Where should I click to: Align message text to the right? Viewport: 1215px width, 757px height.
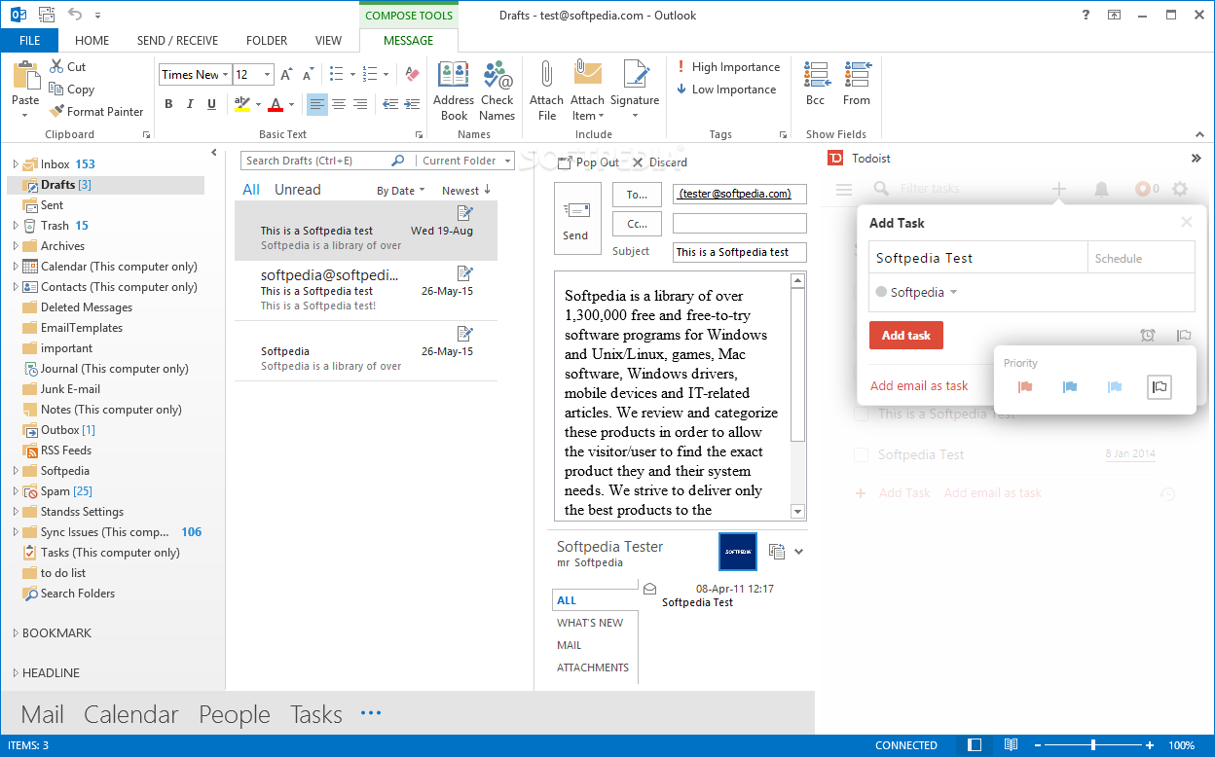point(360,104)
